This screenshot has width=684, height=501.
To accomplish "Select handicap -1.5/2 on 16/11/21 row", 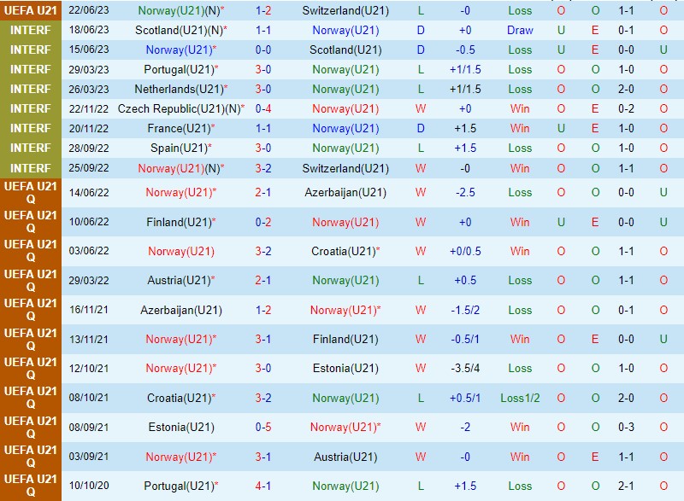I will click(x=465, y=310).
